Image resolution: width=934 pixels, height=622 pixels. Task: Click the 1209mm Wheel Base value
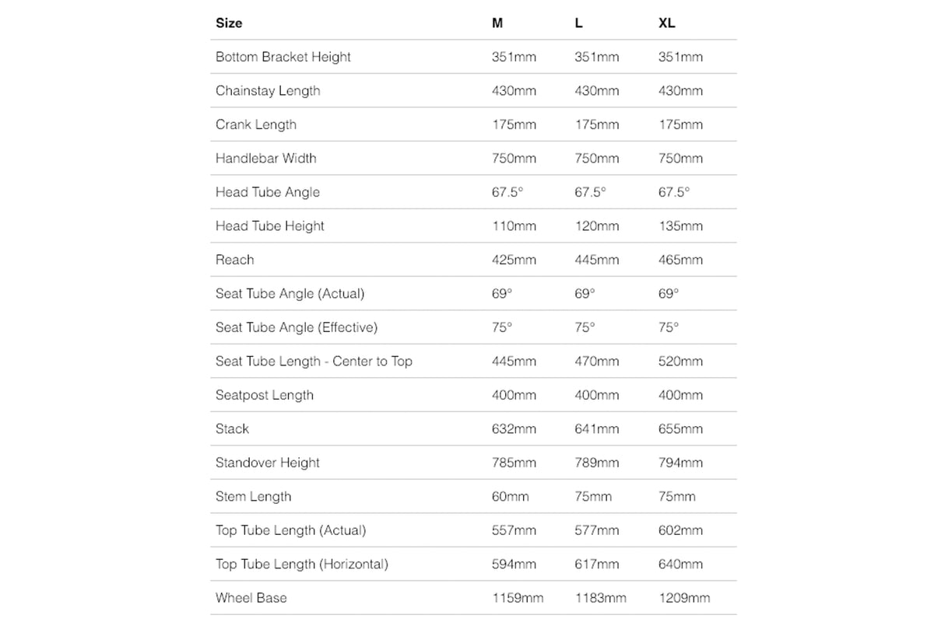pyautogui.click(x=684, y=598)
